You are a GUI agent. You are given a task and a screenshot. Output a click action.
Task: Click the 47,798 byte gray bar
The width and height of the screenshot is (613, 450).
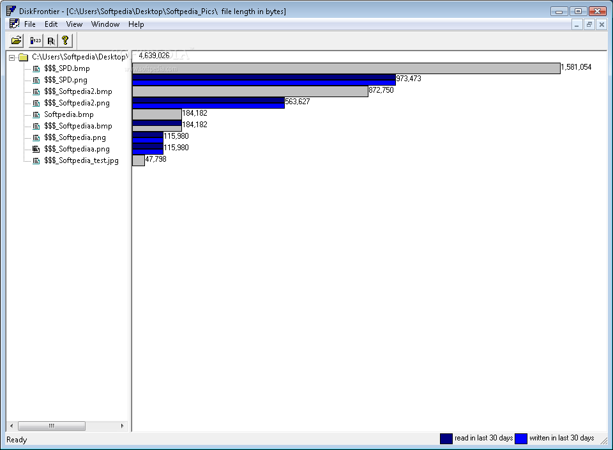tap(139, 160)
